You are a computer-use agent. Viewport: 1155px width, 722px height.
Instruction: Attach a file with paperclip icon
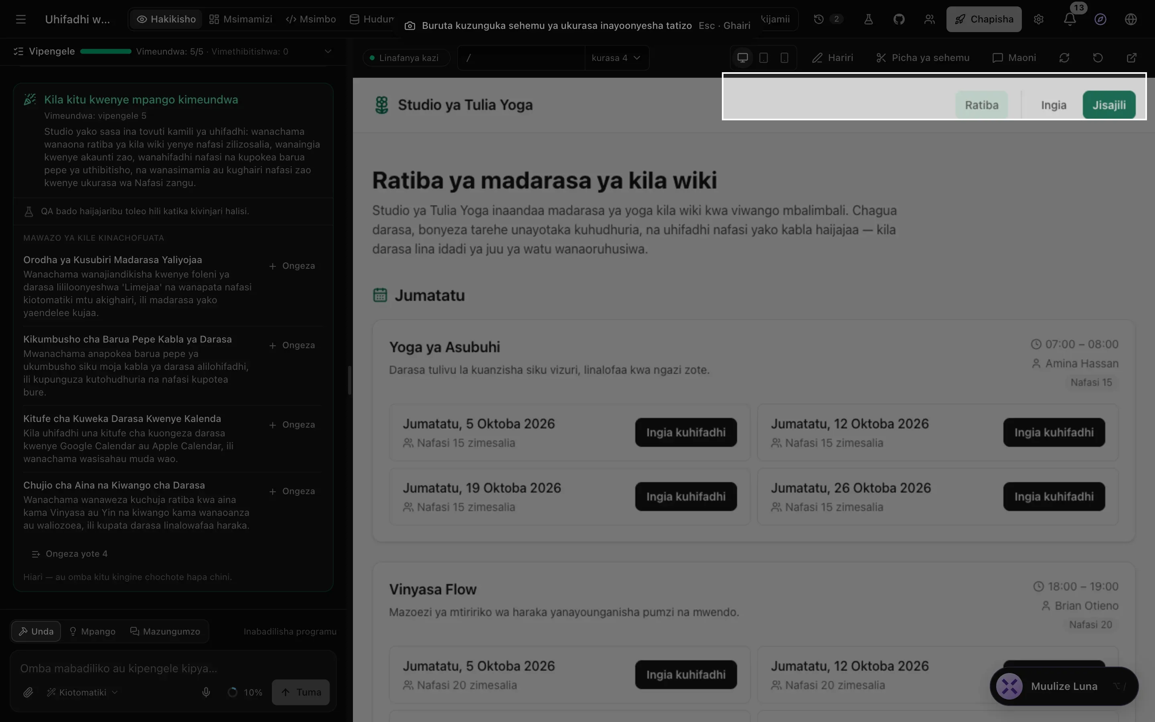[x=28, y=692]
